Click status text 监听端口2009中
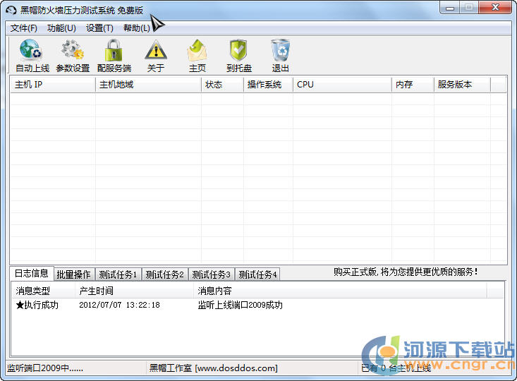517x381 pixels. coord(45,368)
